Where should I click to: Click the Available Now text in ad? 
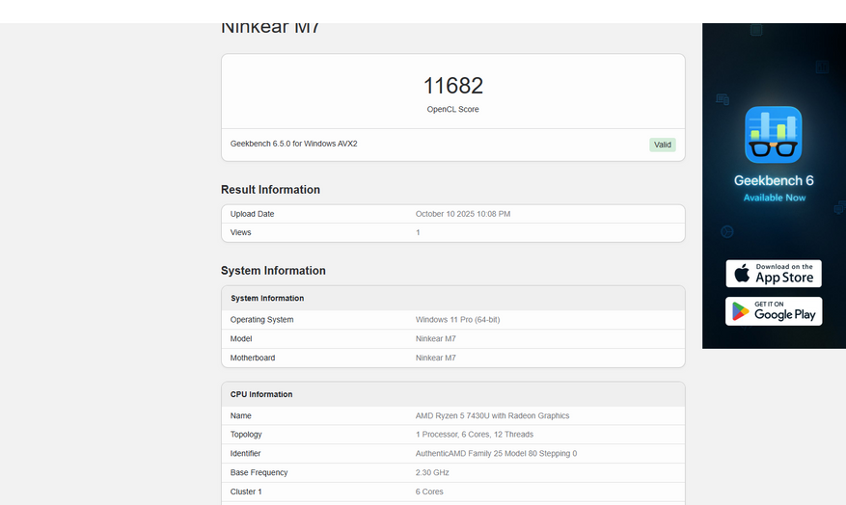coord(774,198)
